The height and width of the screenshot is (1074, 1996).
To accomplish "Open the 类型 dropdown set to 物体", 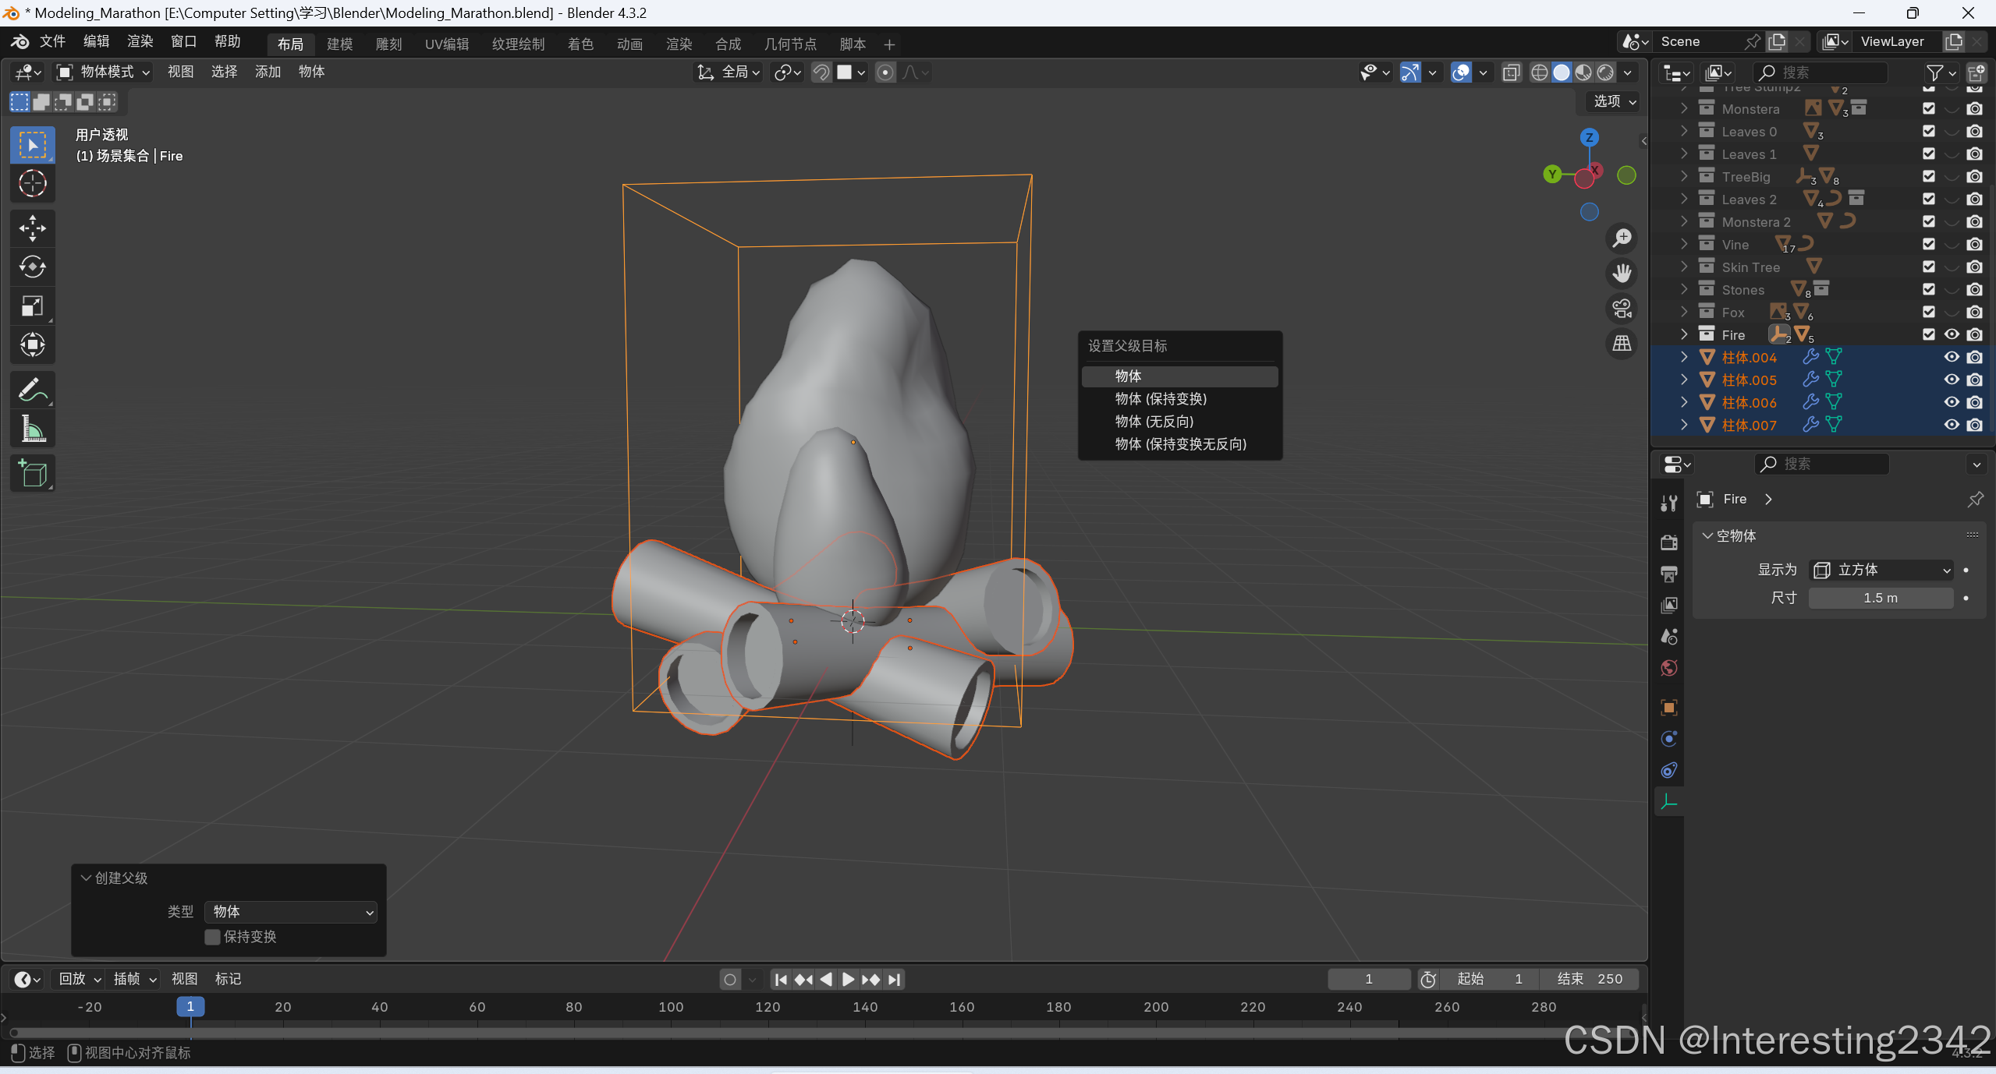I will (291, 912).
